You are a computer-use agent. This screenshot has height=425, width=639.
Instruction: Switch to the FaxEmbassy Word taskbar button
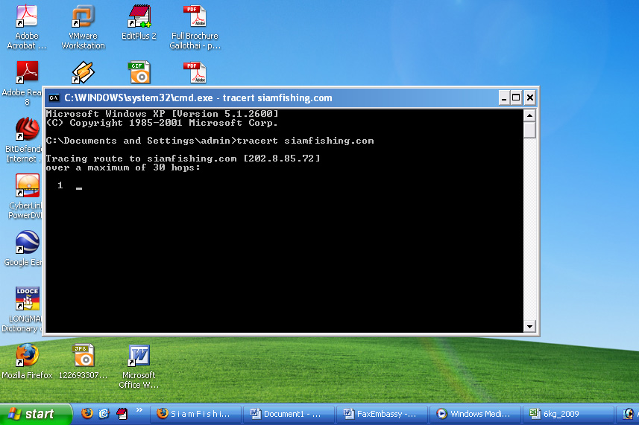coord(383,414)
